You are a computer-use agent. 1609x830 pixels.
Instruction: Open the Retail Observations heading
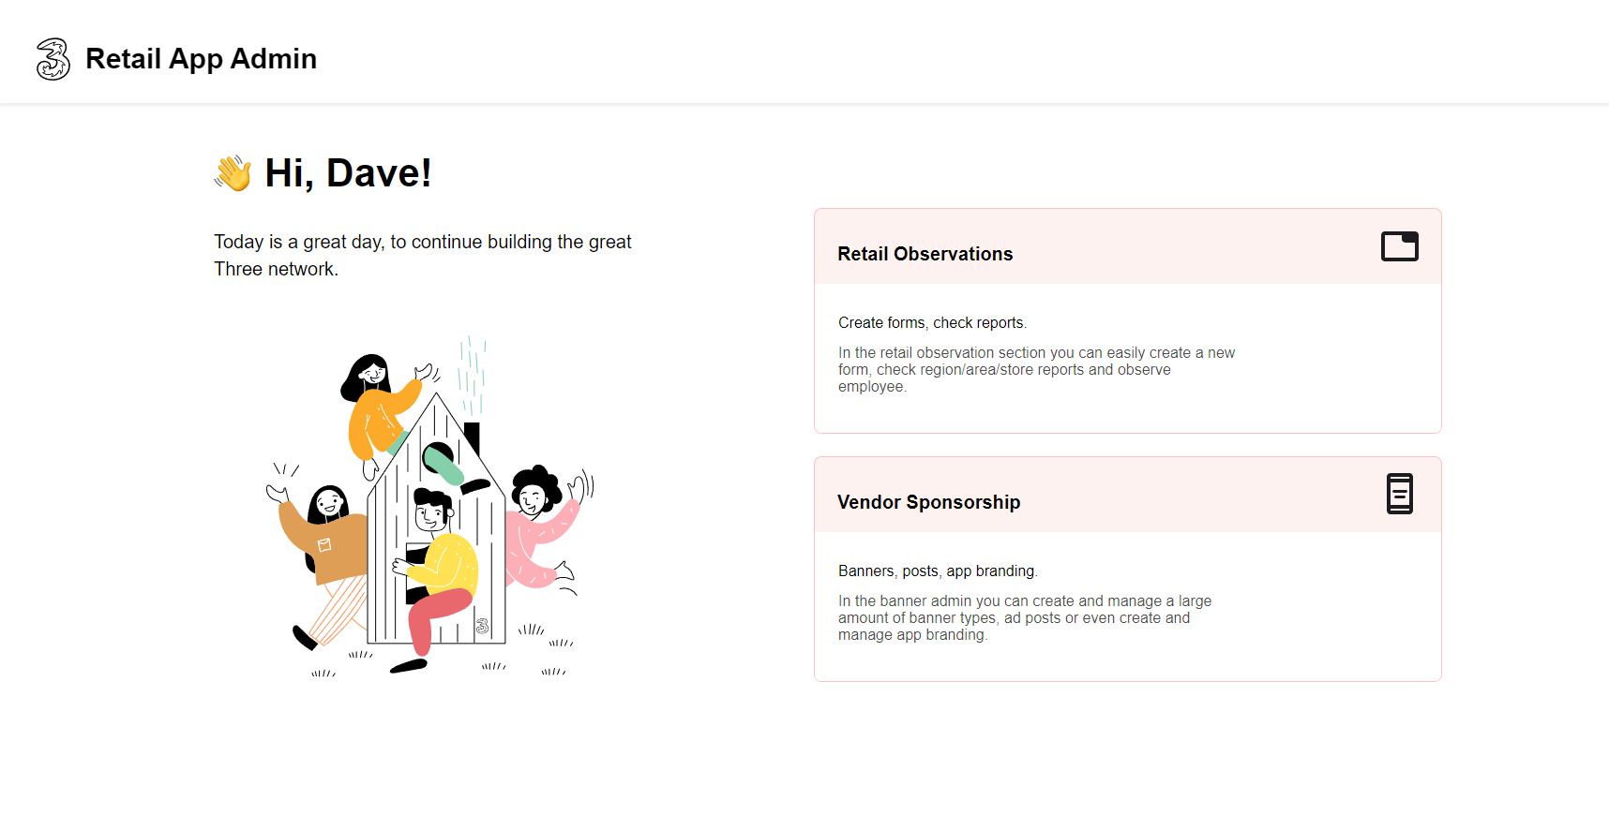pos(925,254)
